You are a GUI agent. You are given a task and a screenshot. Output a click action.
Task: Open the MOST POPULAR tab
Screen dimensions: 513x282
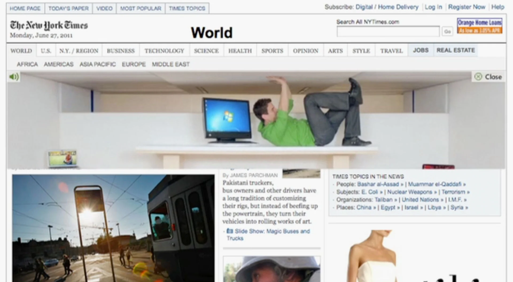click(141, 9)
